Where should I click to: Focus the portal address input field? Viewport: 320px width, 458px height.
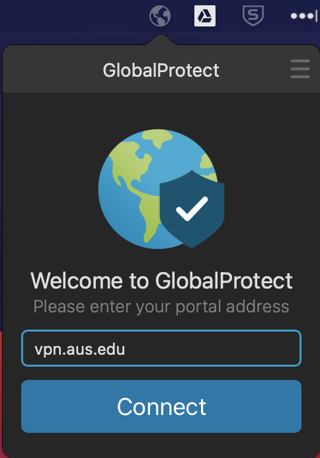(161, 348)
